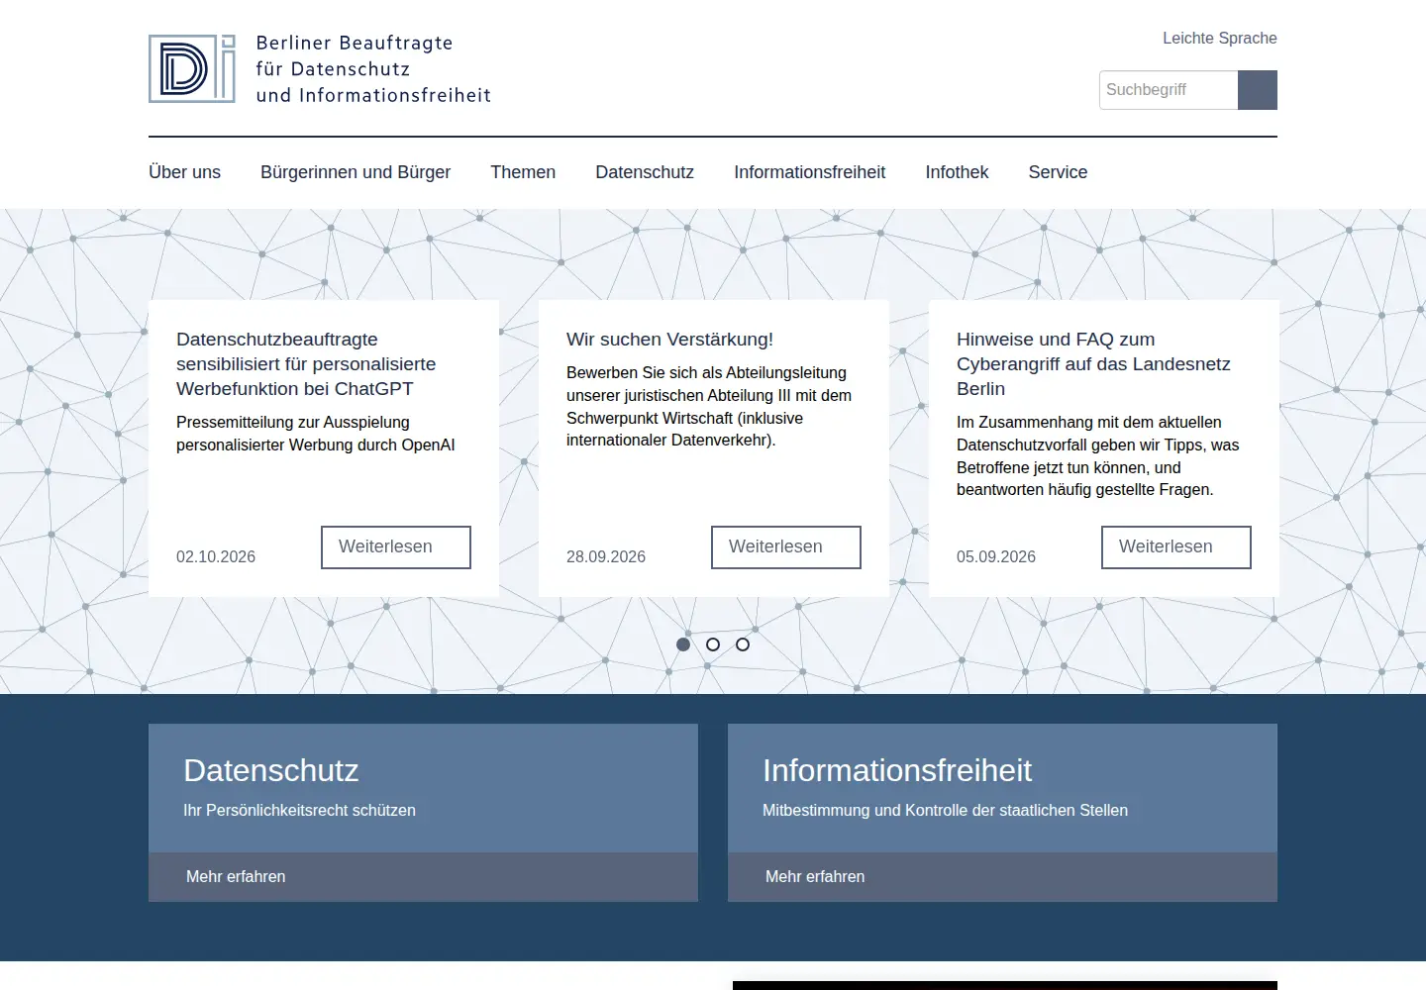Select the second carousel slide dot

[x=713, y=644]
